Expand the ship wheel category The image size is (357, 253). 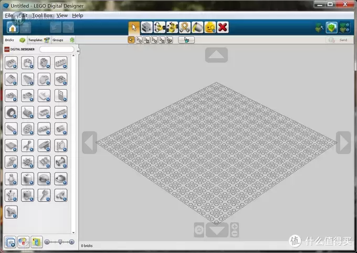point(27,162)
